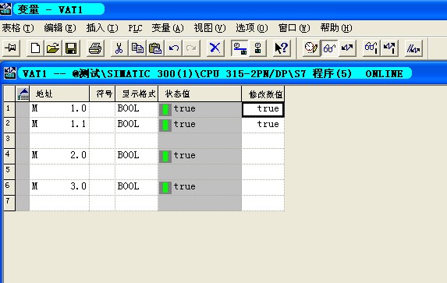The width and height of the screenshot is (447, 283).
Task: Select row header number 3
Action: click(9, 140)
